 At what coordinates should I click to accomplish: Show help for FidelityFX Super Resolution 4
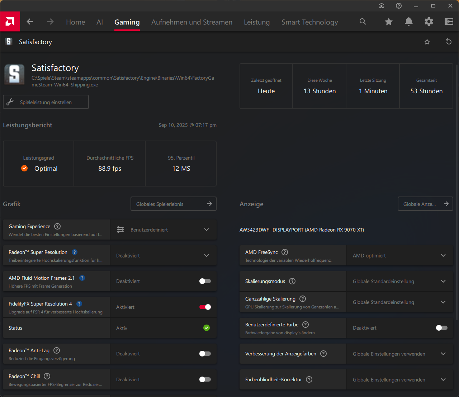point(79,304)
